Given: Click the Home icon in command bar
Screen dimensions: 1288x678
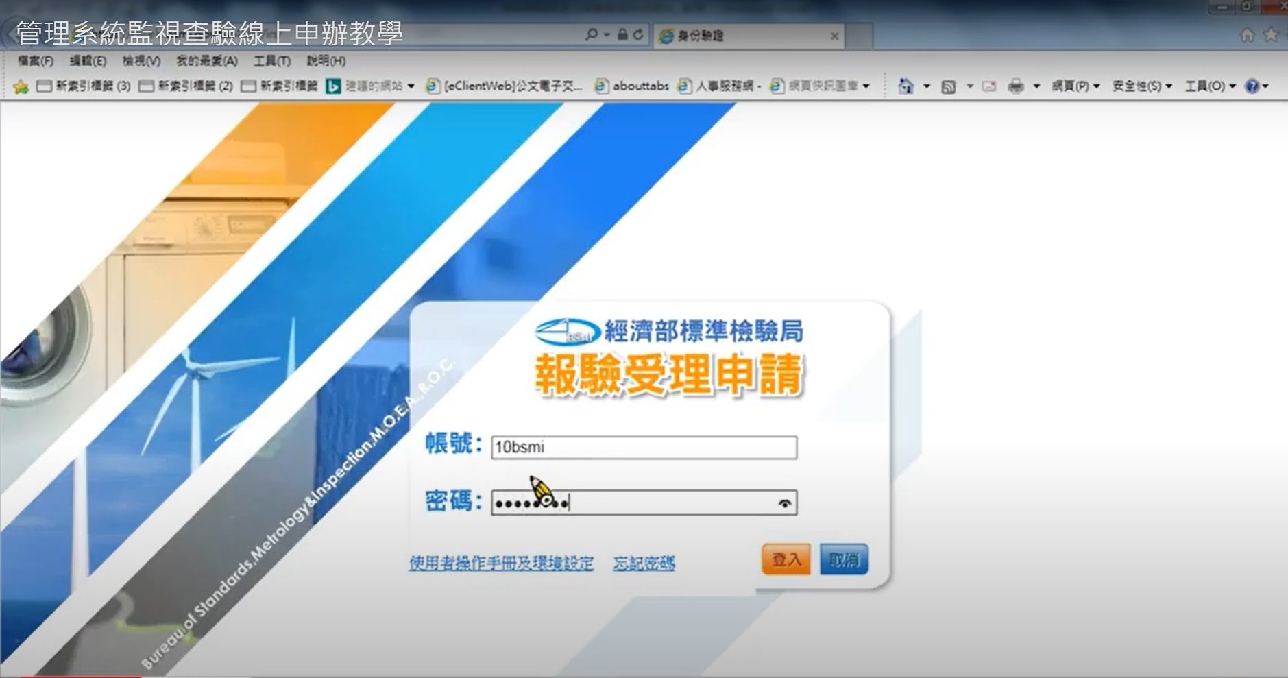Looking at the screenshot, I should 906,86.
